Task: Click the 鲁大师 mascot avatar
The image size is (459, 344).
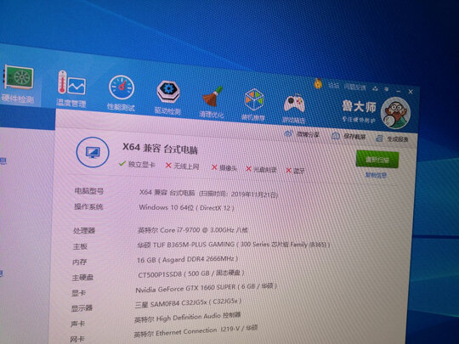Action: 396,113
